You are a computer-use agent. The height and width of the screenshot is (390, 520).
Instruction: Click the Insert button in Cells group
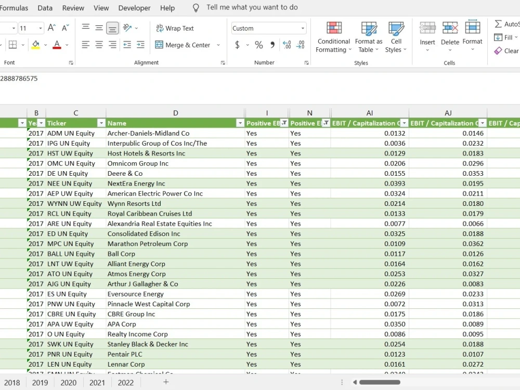click(x=427, y=36)
